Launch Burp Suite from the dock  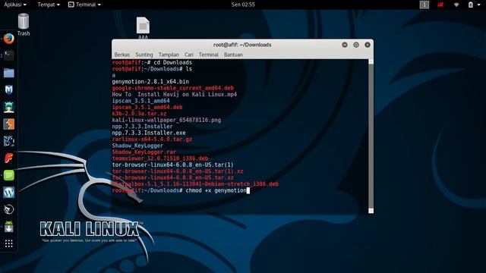click(8, 124)
